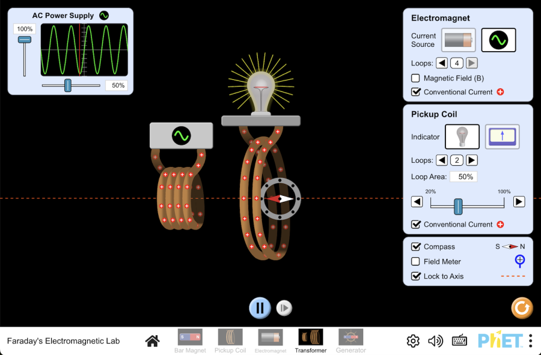Image resolution: width=541 pixels, height=355 pixels.
Task: Select the battery DC current source
Action: [x=458, y=40]
